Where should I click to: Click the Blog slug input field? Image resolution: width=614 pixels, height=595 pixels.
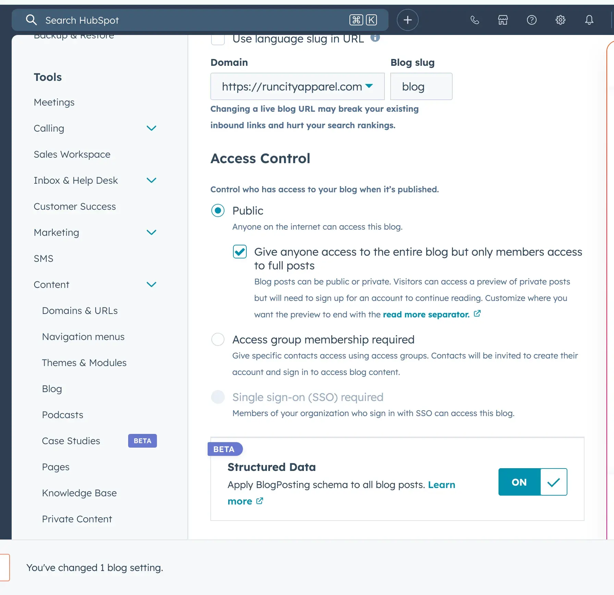coord(421,86)
